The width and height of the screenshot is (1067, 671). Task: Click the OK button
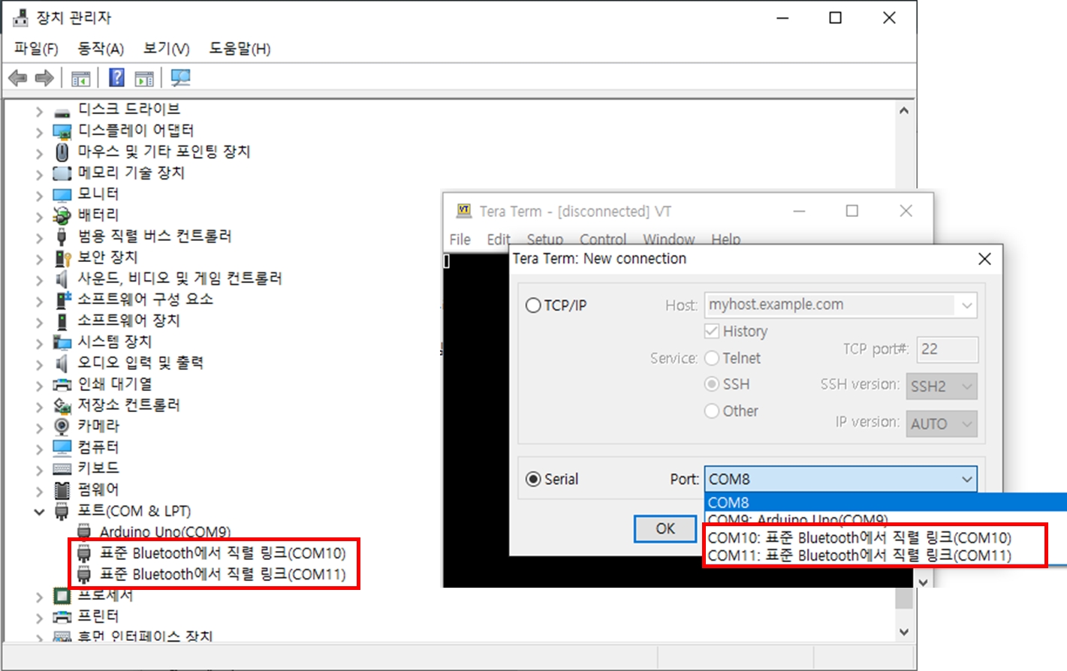click(665, 528)
